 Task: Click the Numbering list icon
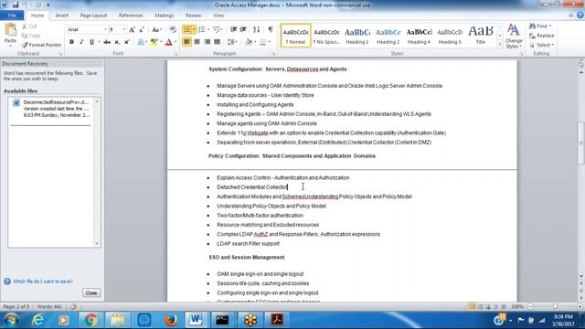point(202,29)
